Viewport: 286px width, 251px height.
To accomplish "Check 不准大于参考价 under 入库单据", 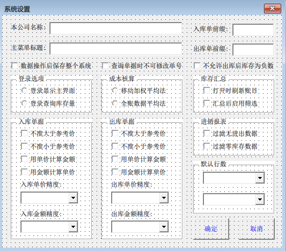I will (24, 134).
